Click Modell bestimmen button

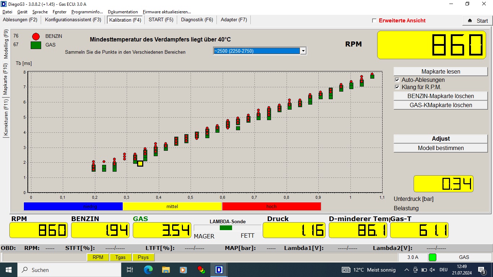tap(441, 148)
